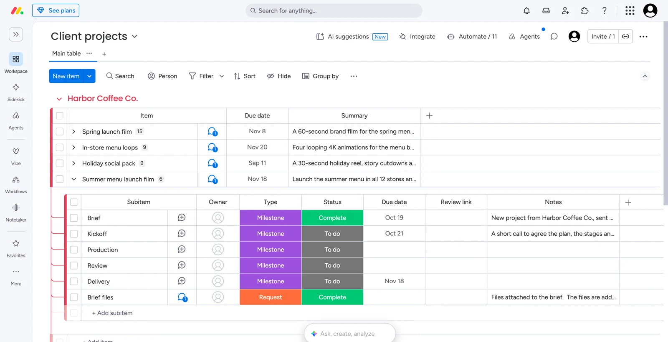Click the Search for anything field

pyautogui.click(x=334, y=11)
